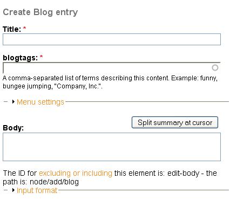
Task: Click the Title field label
Action: coord(12,29)
